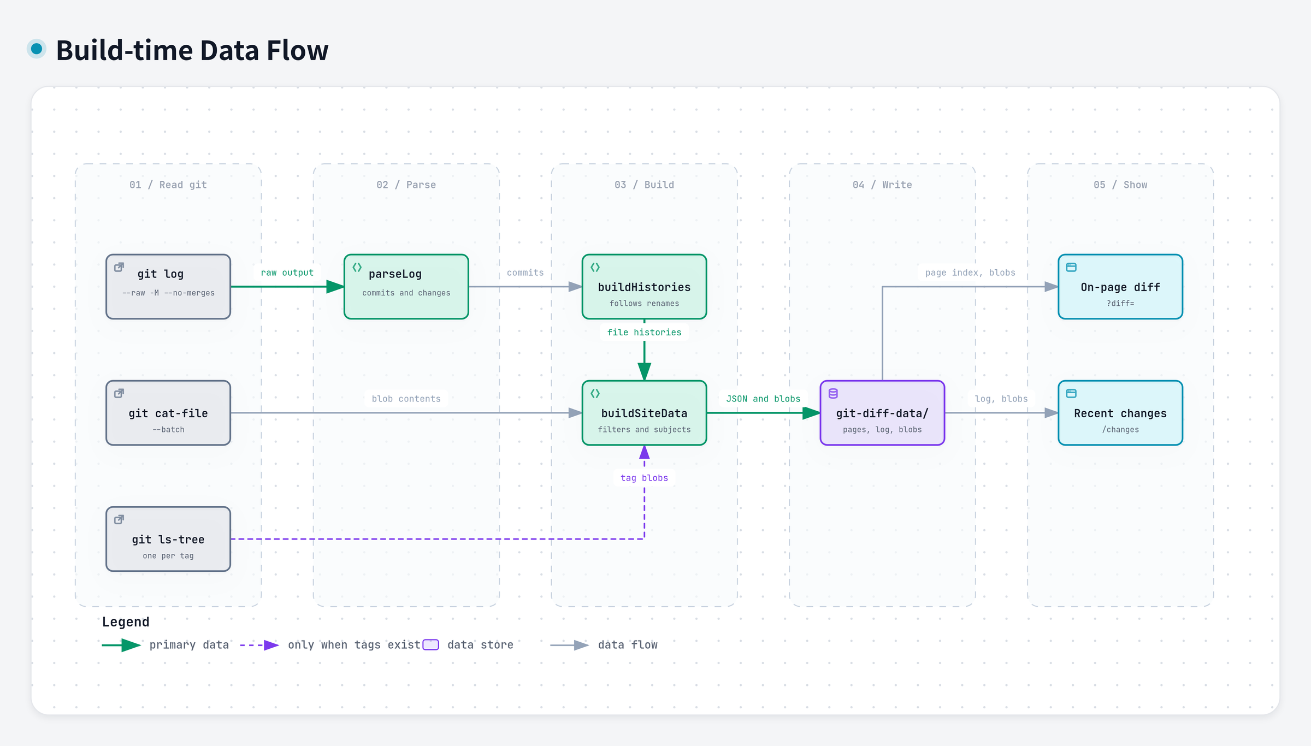This screenshot has height=746, width=1311.
Task: Click the "file histories" edge label
Action: (x=645, y=332)
